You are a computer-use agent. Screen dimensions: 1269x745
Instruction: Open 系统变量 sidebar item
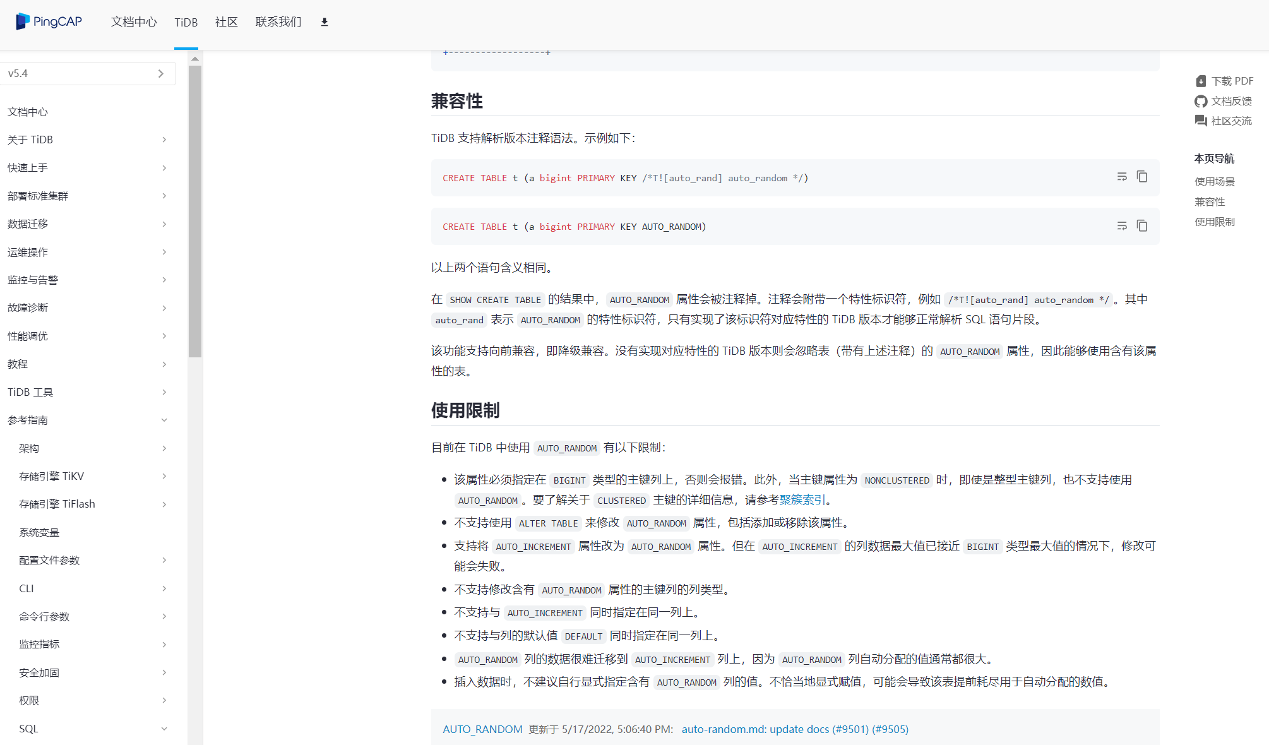click(39, 532)
